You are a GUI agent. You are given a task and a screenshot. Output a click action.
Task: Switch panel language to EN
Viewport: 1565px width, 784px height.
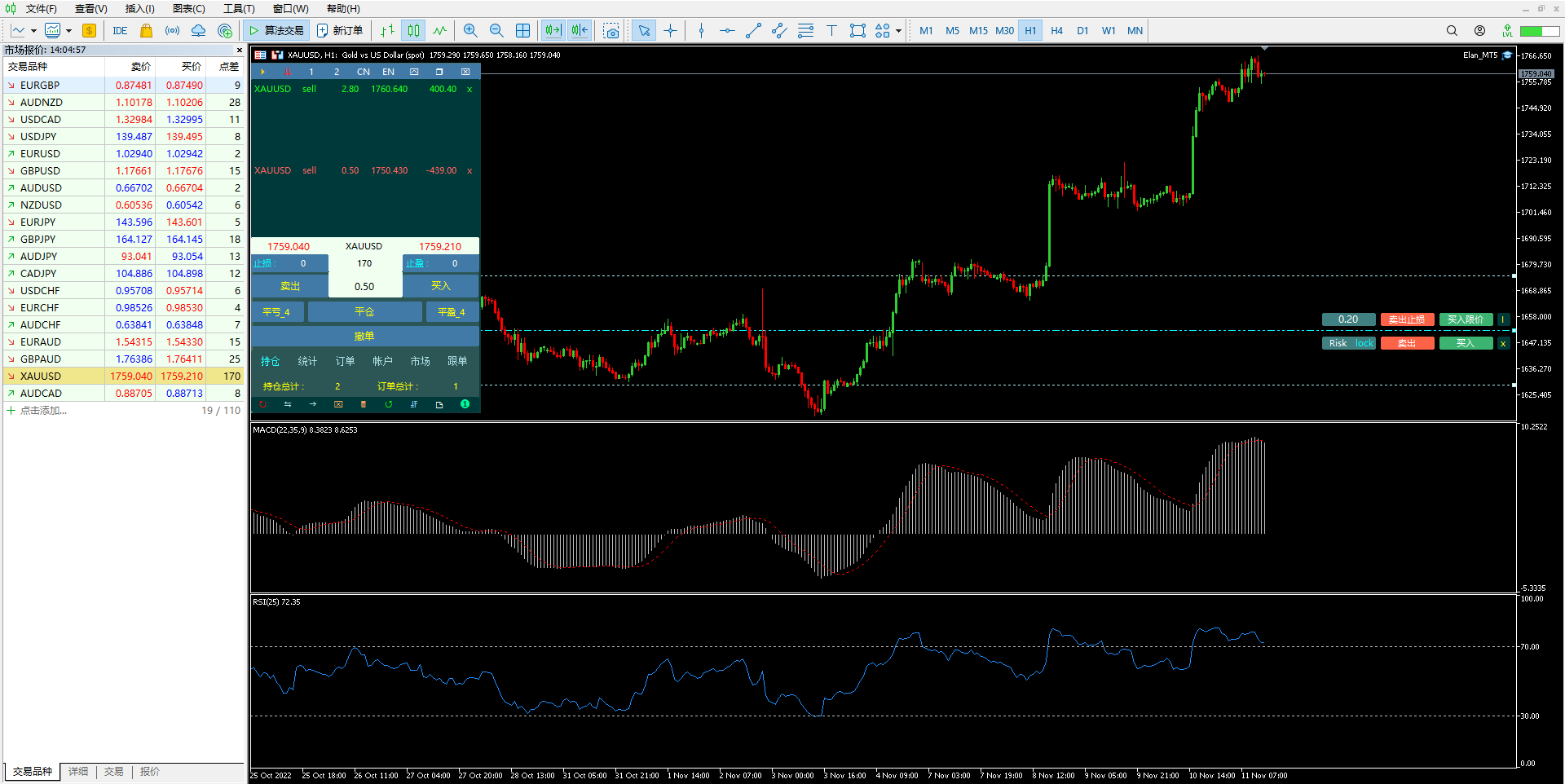pos(389,72)
